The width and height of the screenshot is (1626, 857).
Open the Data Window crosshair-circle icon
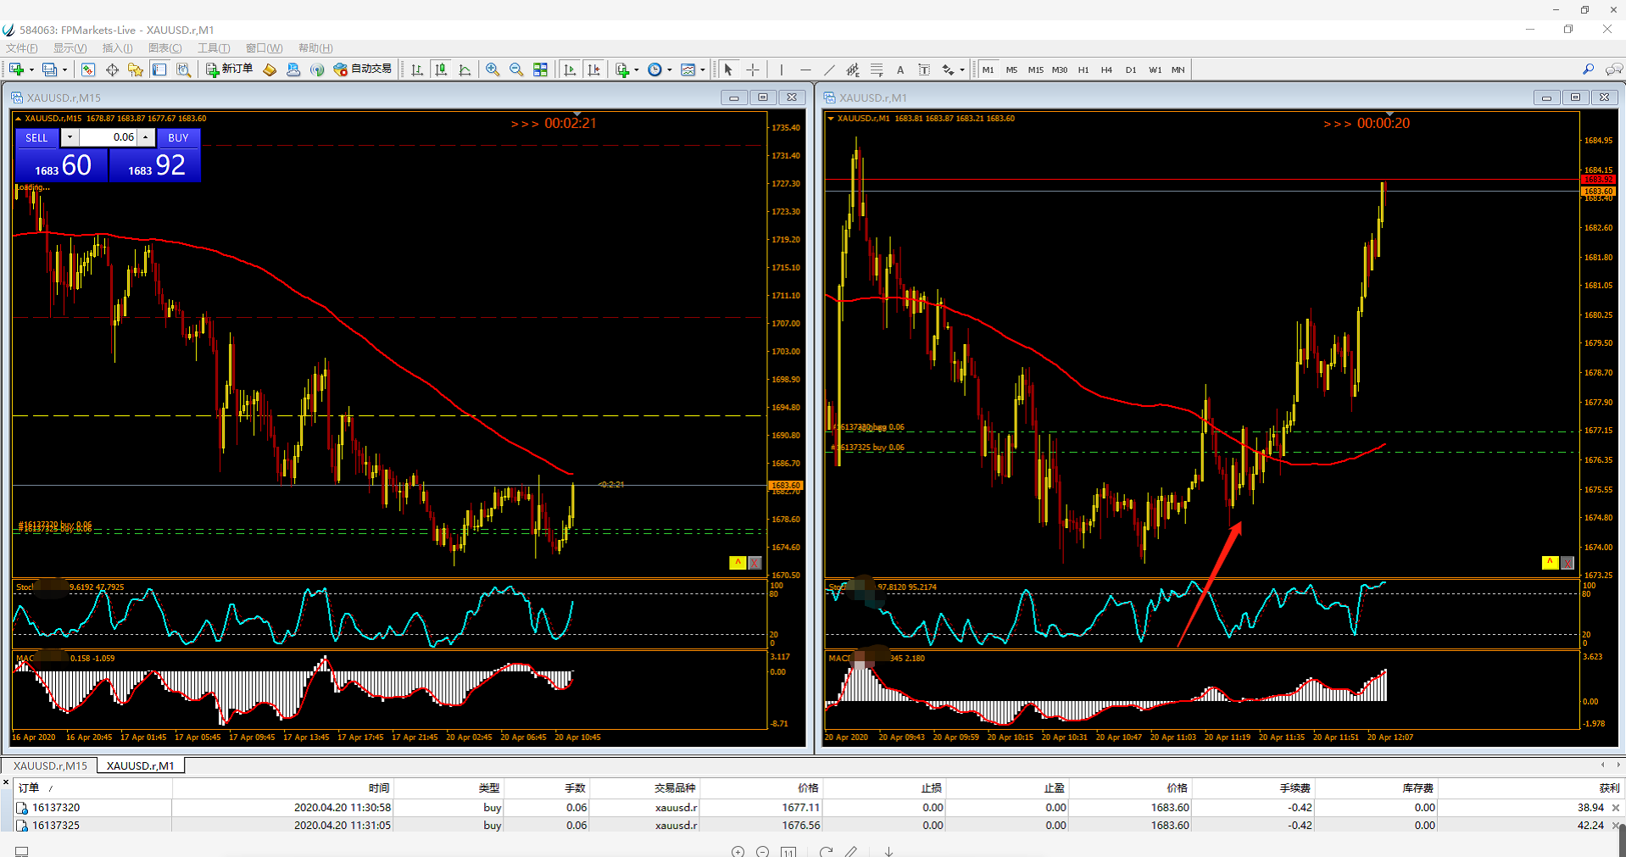point(112,70)
